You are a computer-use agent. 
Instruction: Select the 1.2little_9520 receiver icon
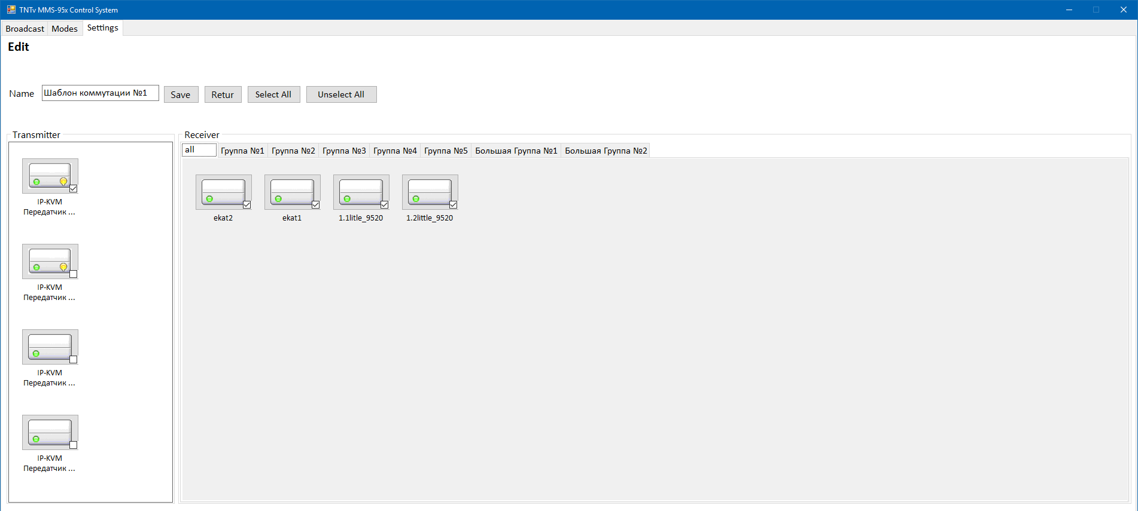point(430,192)
